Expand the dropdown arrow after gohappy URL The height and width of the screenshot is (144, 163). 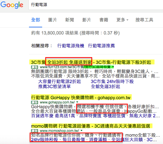(x=77, y=102)
